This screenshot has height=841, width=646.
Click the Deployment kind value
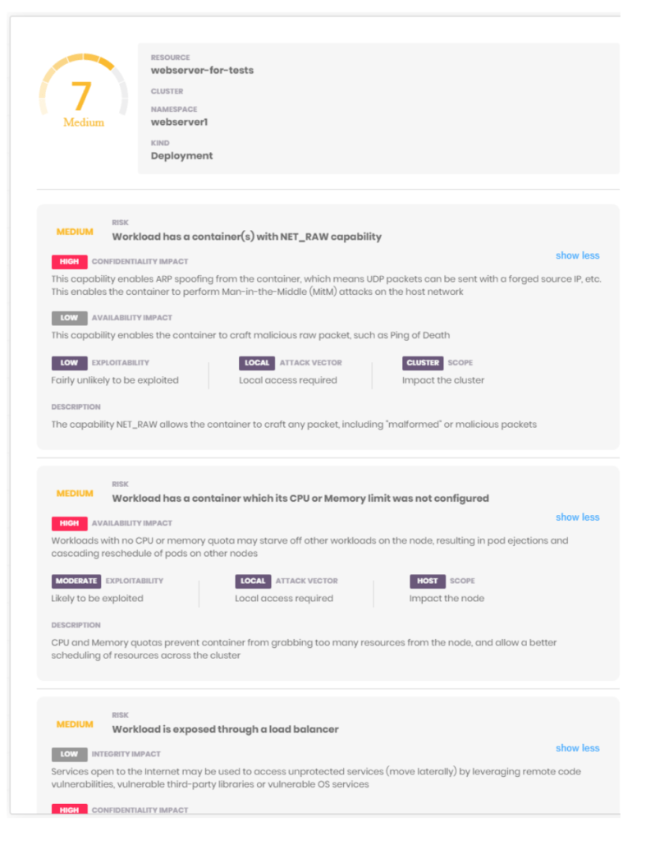pos(181,156)
